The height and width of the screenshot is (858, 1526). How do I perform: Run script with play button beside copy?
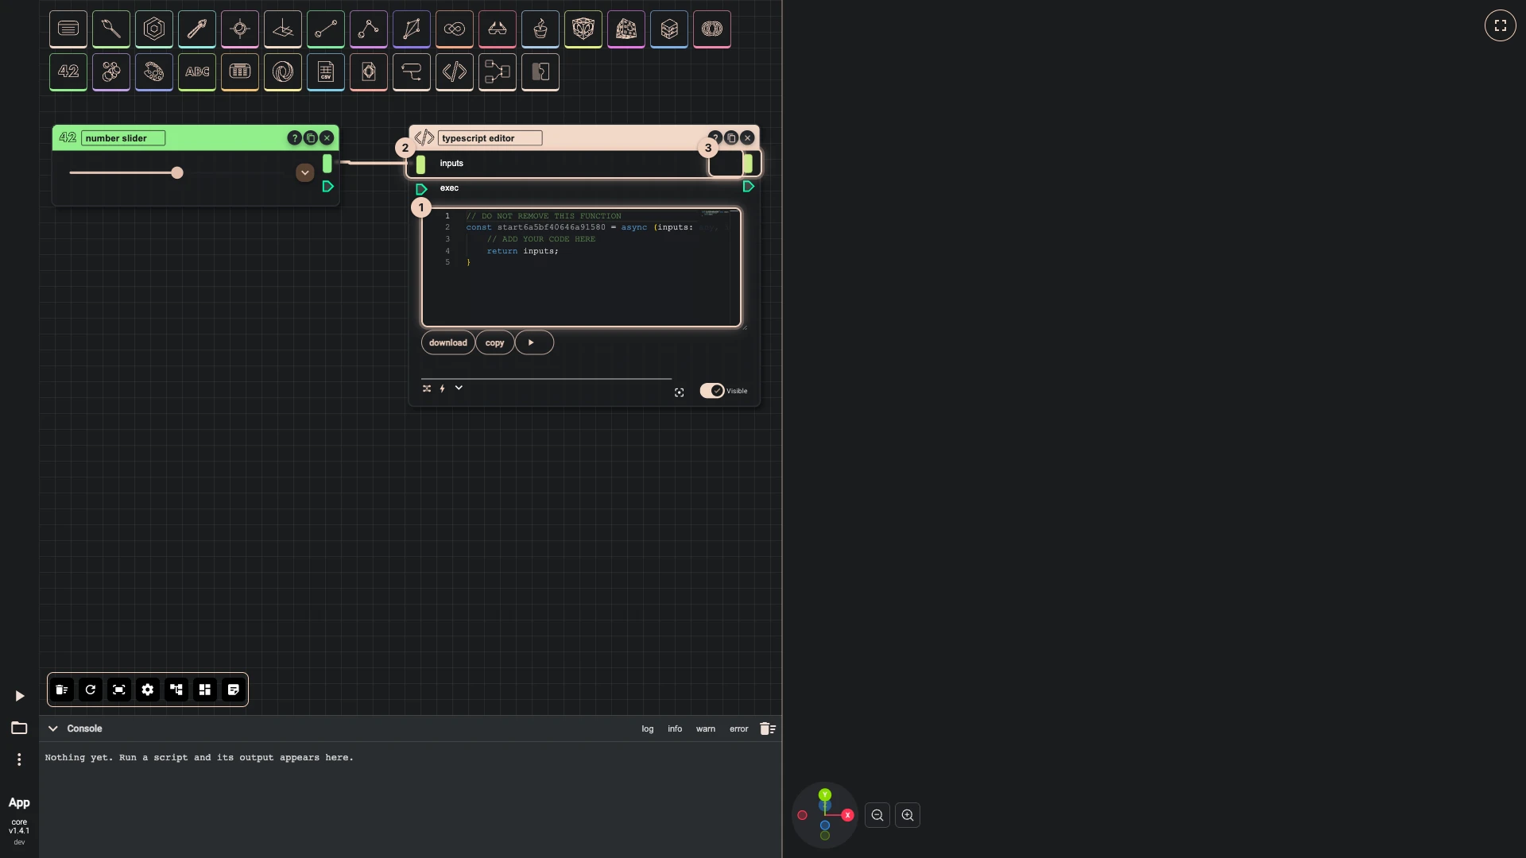click(534, 342)
